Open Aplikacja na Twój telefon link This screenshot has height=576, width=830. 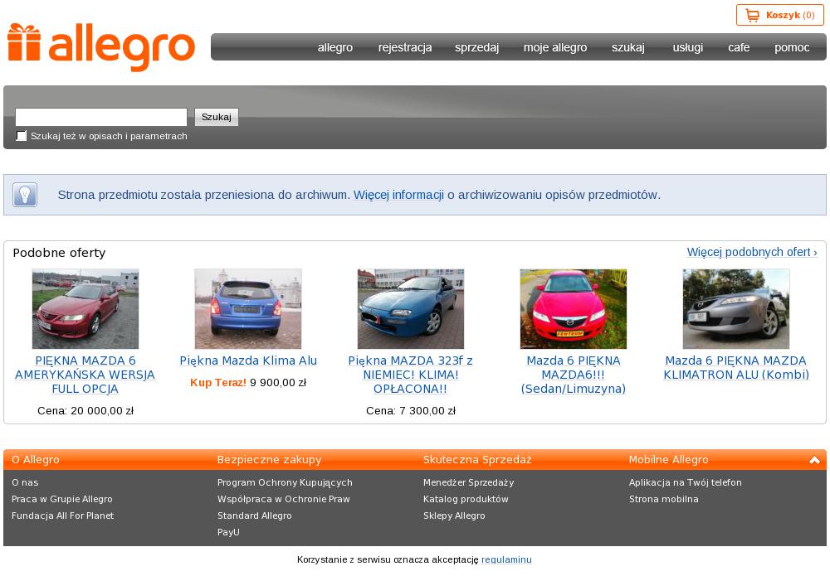[x=686, y=482]
